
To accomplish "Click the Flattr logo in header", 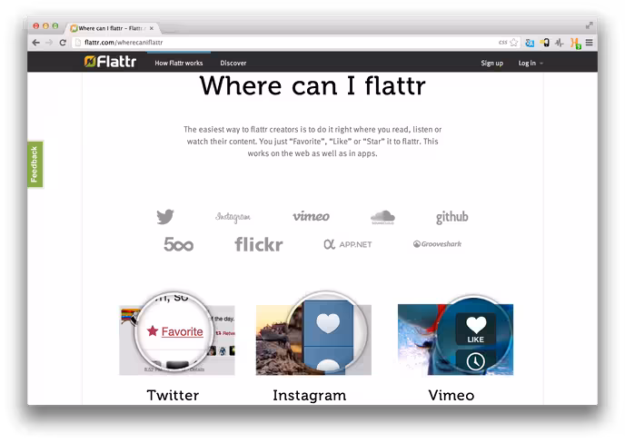I will coord(111,62).
